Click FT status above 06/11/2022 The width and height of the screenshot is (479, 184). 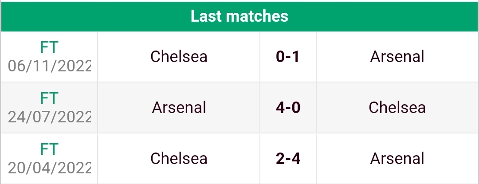(x=49, y=47)
